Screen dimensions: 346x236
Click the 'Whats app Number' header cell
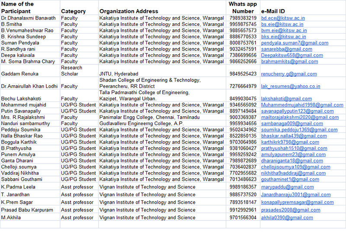coord(243,7)
